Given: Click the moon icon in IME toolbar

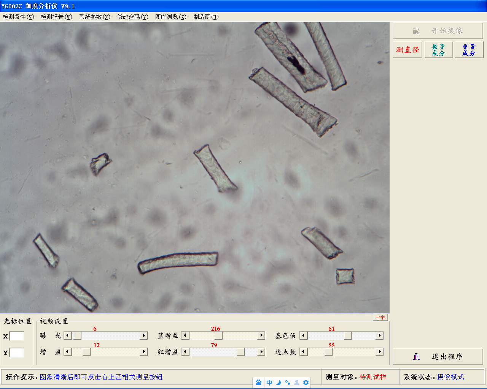Looking at the screenshot, I should coord(279,383).
